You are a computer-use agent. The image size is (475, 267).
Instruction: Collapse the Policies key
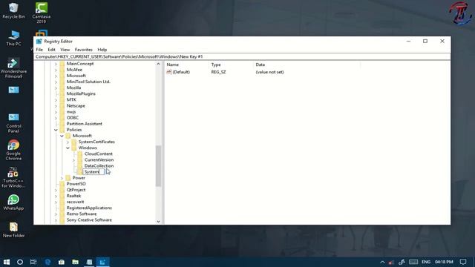click(x=56, y=130)
